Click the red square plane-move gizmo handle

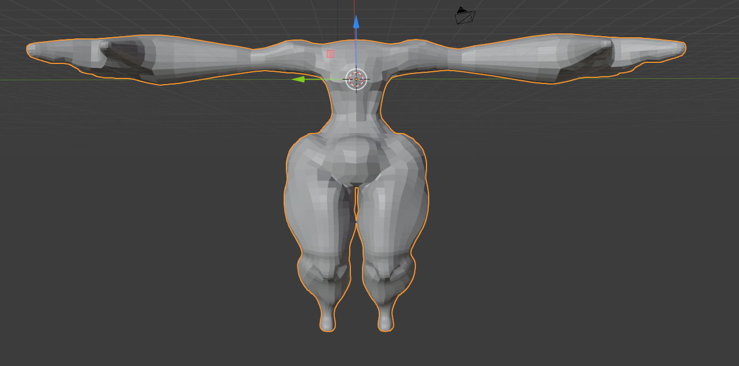(331, 54)
